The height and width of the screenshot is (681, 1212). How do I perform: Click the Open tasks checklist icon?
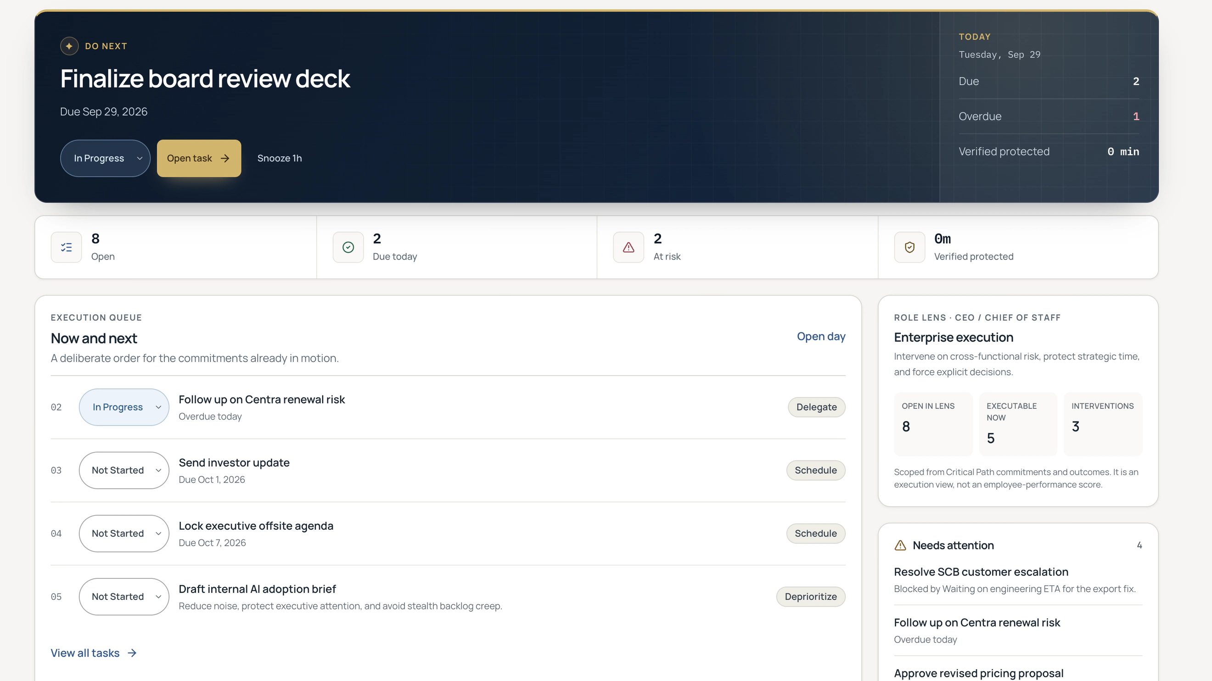point(67,247)
